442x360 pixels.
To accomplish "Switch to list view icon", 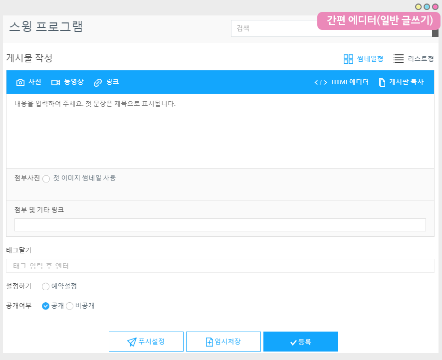I will (x=399, y=59).
